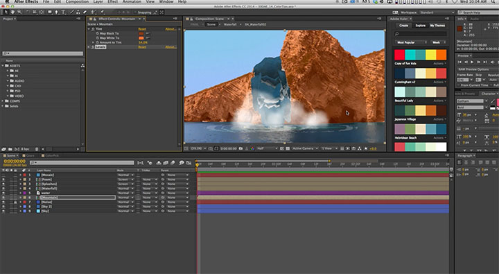Select the Hand tool

[12, 12]
